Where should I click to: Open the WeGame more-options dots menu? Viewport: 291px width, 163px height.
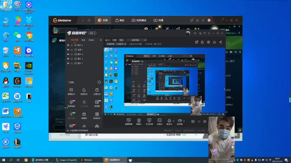tap(222, 20)
